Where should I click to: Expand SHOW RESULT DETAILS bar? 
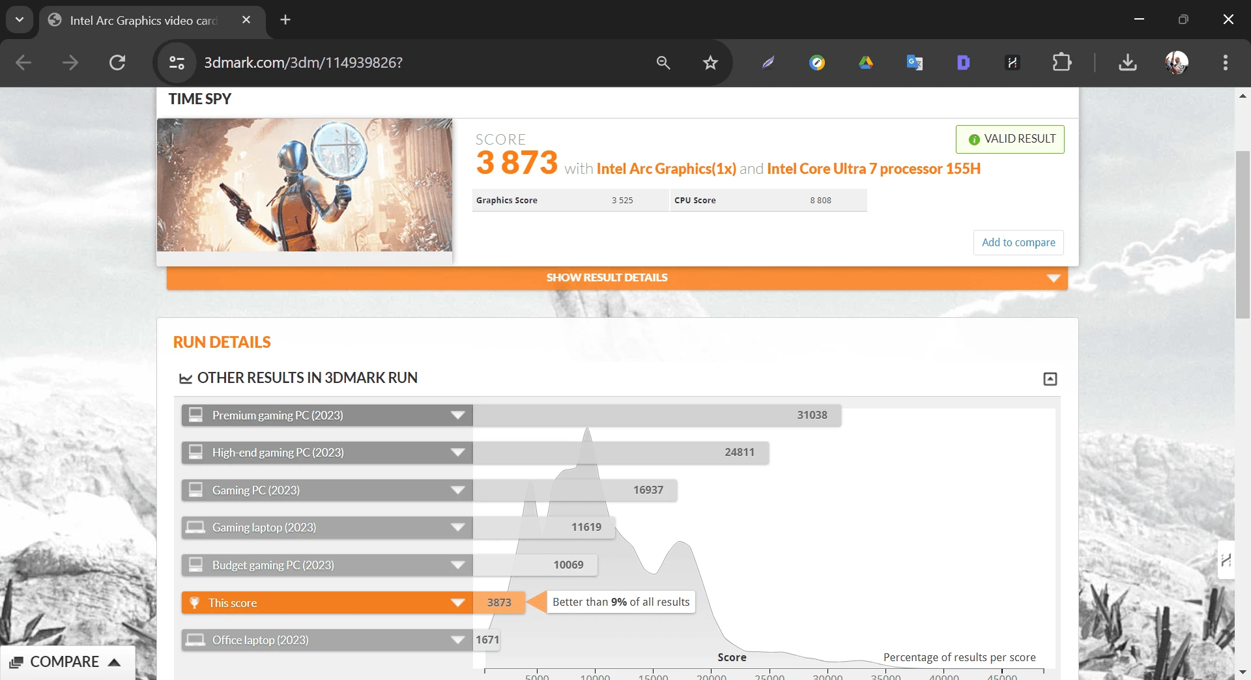[x=617, y=277]
